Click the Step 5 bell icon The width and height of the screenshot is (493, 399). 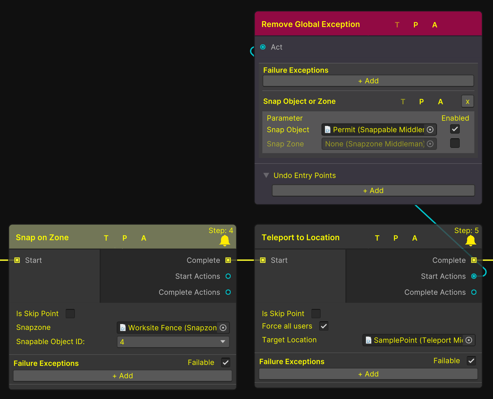(470, 241)
